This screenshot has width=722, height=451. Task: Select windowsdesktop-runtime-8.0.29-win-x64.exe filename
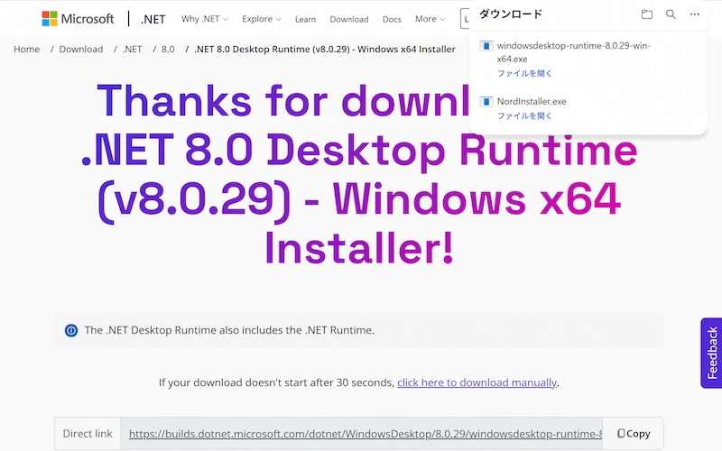(x=574, y=52)
